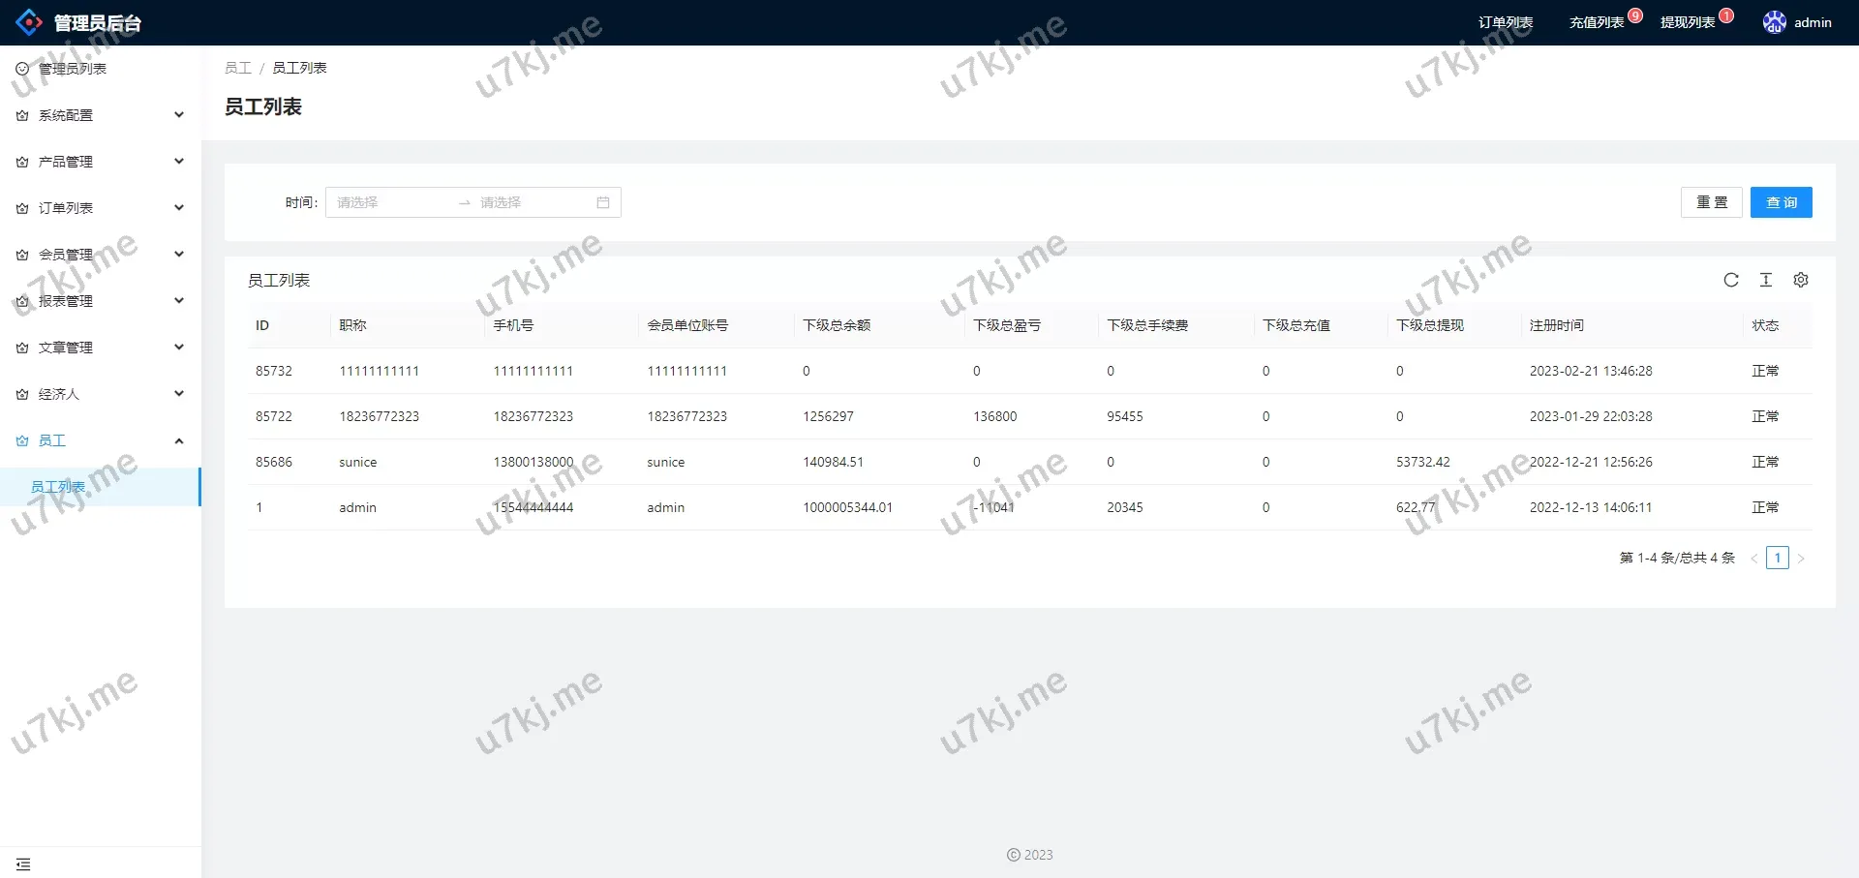
Task: Click the 查询 button
Action: click(x=1780, y=202)
